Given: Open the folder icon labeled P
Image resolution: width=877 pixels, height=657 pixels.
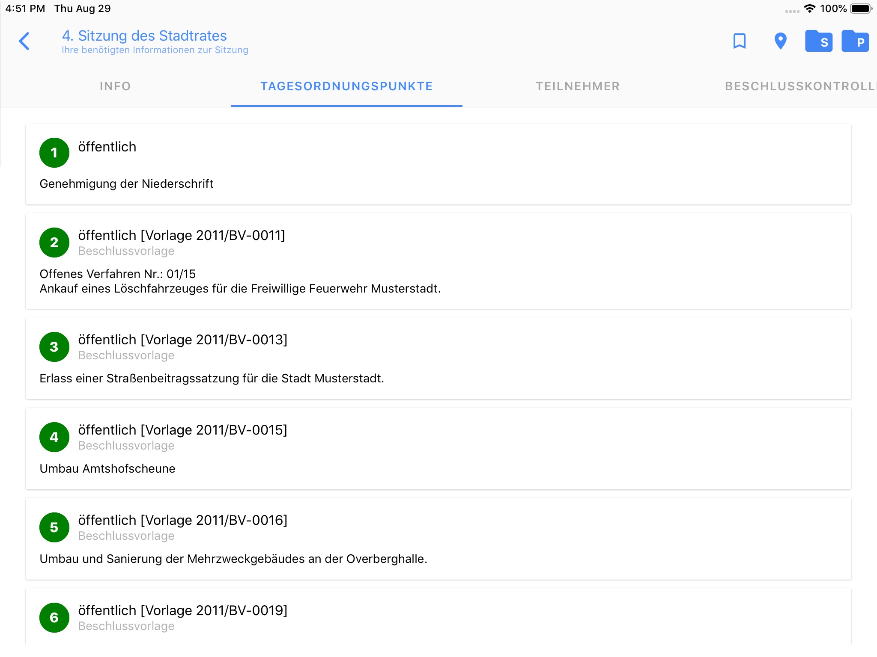Looking at the screenshot, I should [x=855, y=41].
